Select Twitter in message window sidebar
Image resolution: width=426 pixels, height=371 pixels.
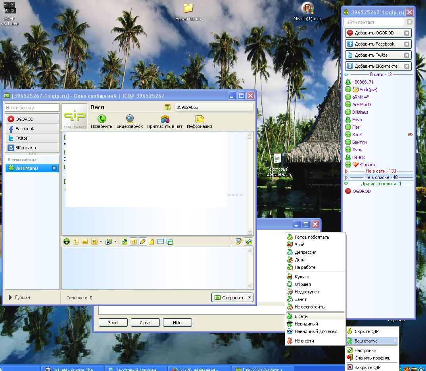pyautogui.click(x=32, y=138)
